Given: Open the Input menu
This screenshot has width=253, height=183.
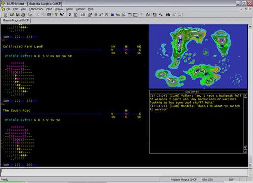Looking at the screenshot, I should pyautogui.click(x=49, y=9).
